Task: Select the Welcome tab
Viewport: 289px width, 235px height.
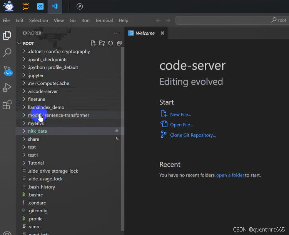Action: coord(146,33)
